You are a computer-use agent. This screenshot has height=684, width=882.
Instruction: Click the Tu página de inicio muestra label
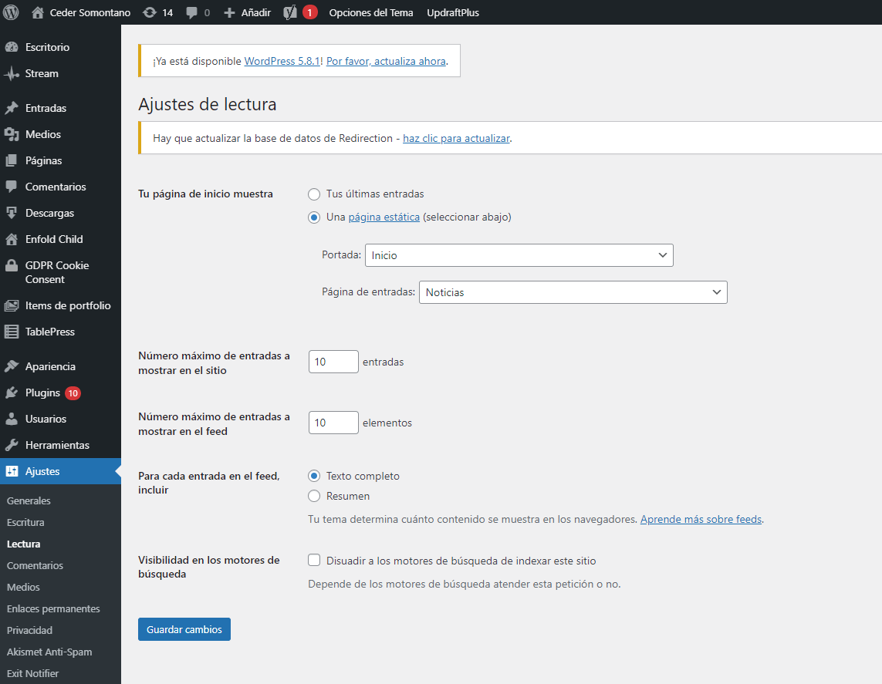[206, 194]
